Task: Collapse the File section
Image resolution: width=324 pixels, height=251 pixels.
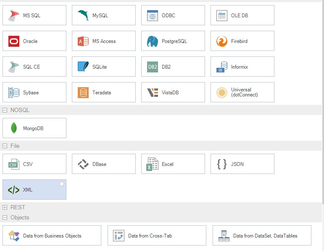Action: [5, 146]
